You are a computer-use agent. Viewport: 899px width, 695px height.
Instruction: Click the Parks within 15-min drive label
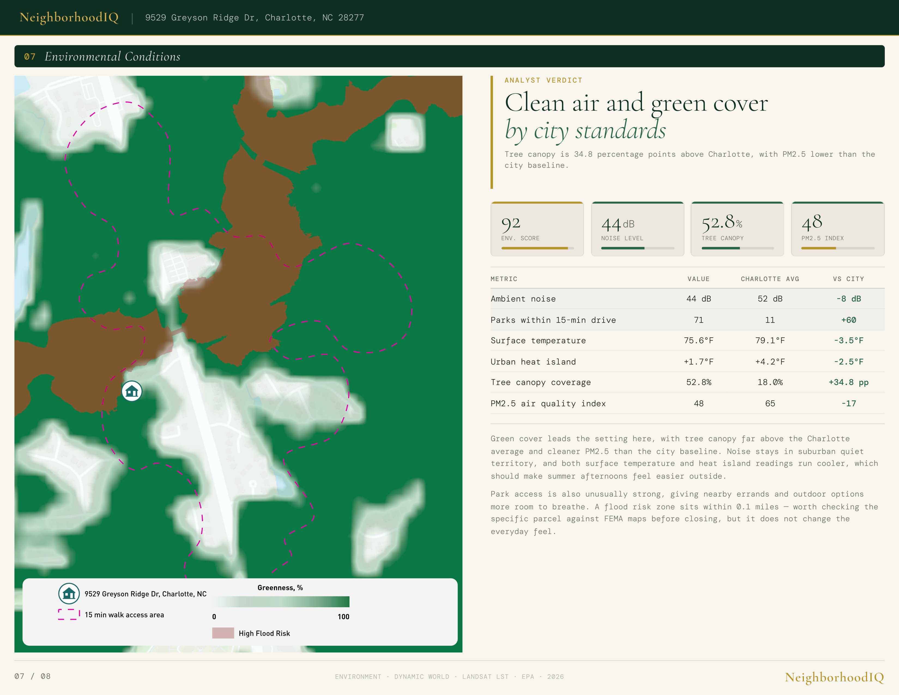click(553, 320)
